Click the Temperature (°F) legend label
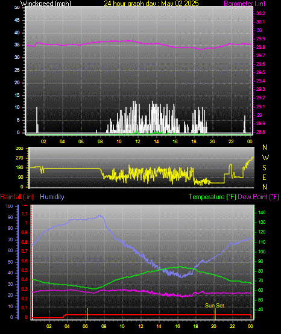 pos(212,197)
